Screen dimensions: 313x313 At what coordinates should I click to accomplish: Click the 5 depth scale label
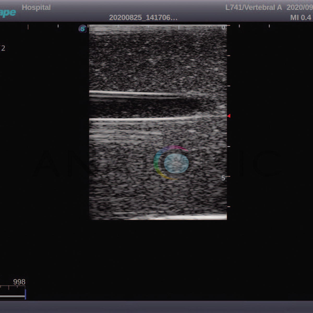click(223, 178)
